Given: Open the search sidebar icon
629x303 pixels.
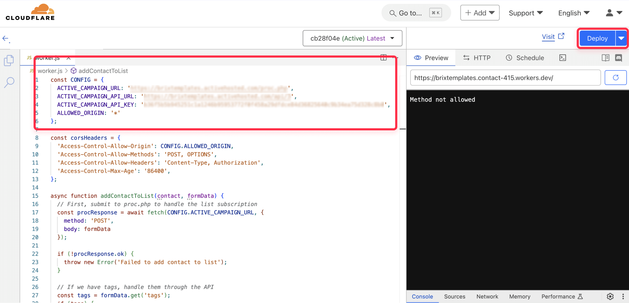Looking at the screenshot, I should click(x=9, y=83).
